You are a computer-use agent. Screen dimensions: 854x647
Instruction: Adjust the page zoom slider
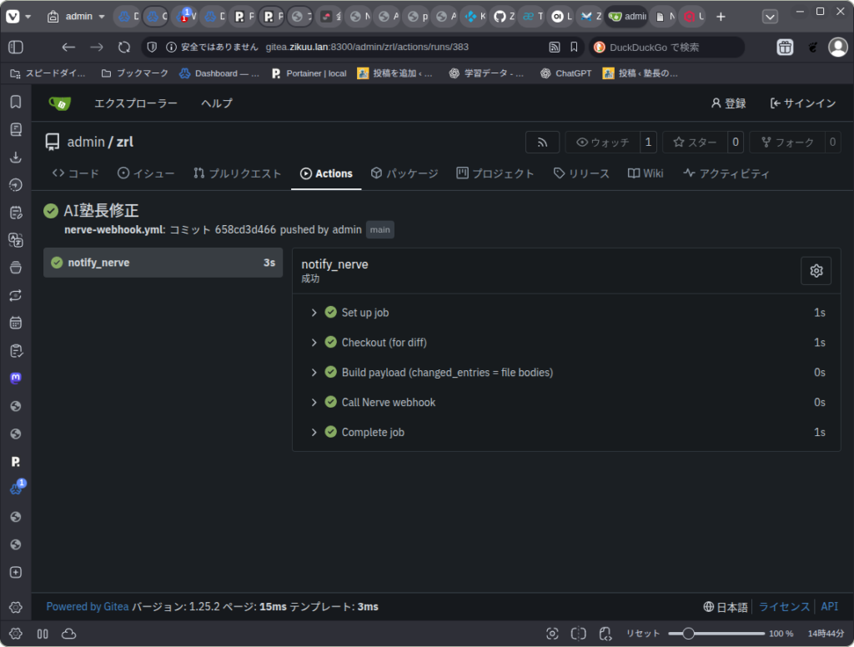[689, 634]
